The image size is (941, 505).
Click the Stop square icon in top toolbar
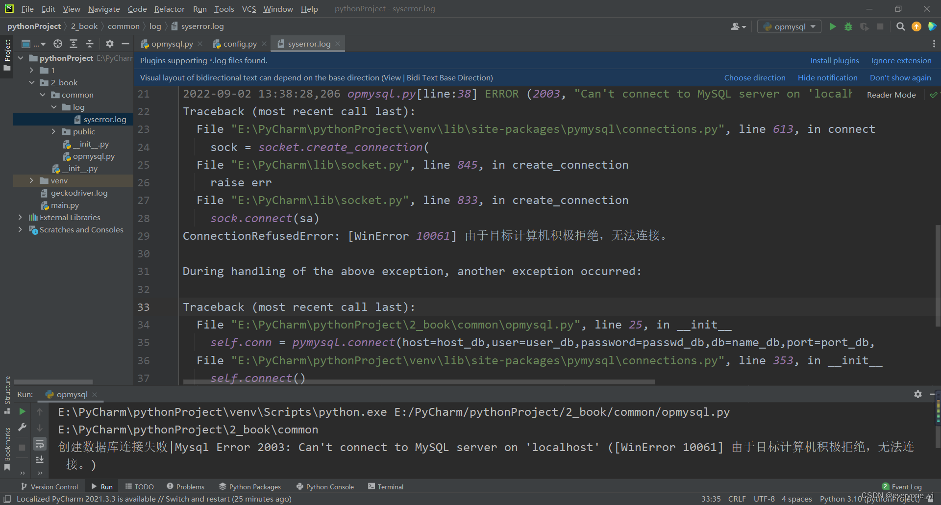[x=880, y=26]
